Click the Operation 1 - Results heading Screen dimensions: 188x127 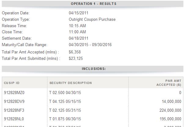94,4
